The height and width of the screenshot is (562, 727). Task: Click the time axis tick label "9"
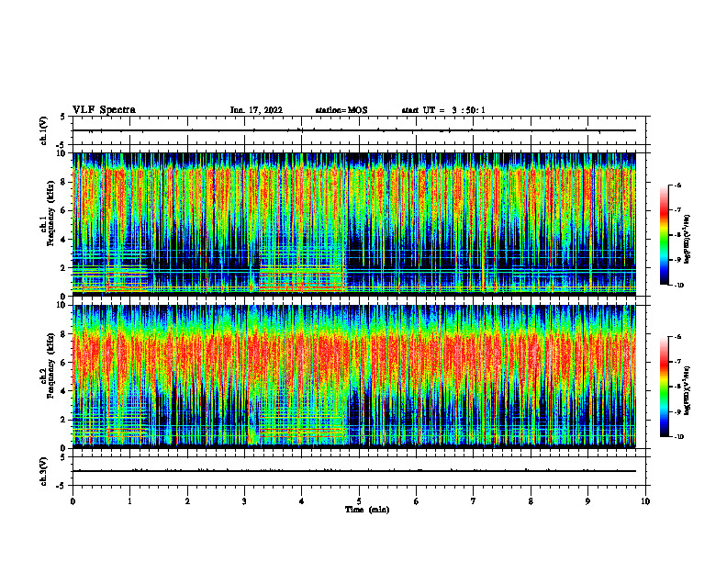pyautogui.click(x=587, y=501)
